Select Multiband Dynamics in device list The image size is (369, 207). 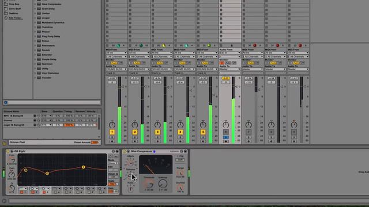pyautogui.click(x=53, y=22)
